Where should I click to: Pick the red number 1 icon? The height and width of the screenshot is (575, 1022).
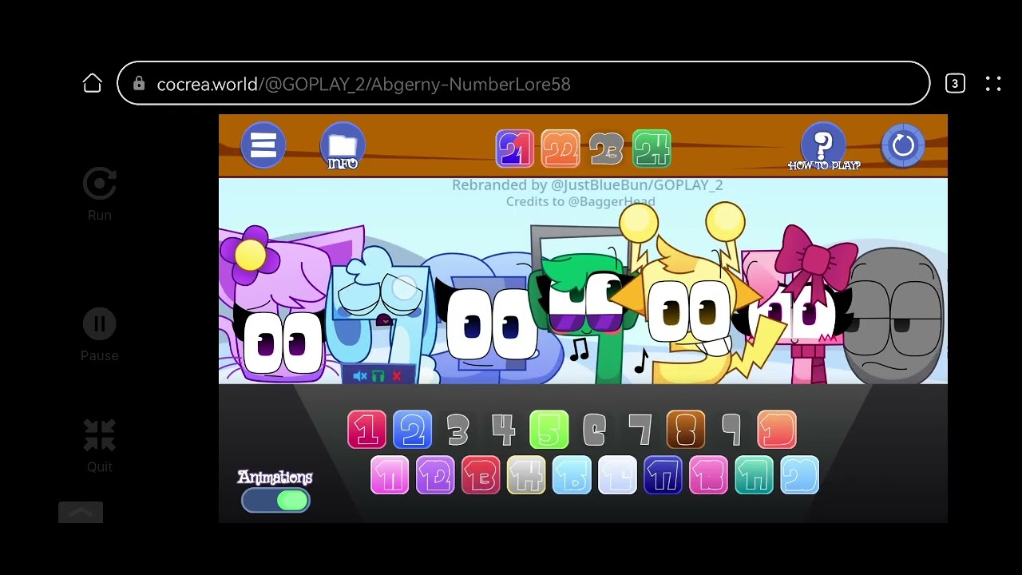tap(366, 430)
